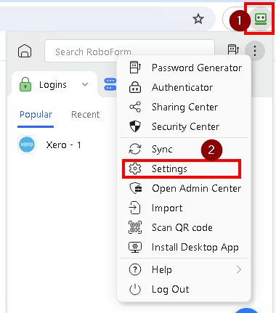Click the Search RoboForm field
Image resolution: width=276 pixels, height=313 pixels.
pos(129,51)
